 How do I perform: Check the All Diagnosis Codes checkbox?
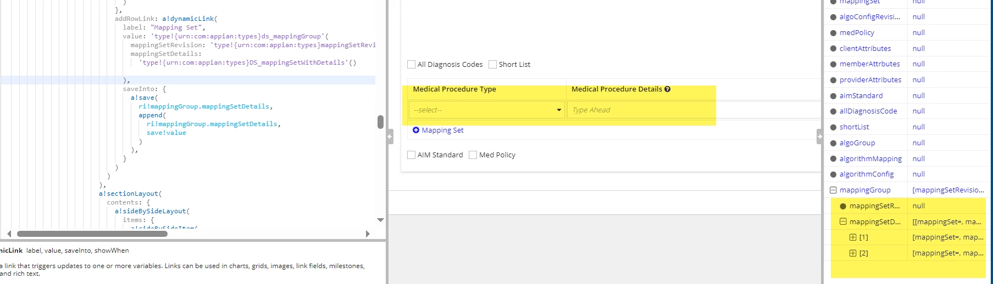pyautogui.click(x=411, y=65)
